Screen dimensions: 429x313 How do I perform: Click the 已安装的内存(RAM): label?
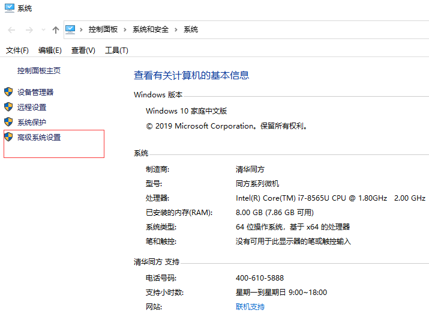(x=179, y=213)
